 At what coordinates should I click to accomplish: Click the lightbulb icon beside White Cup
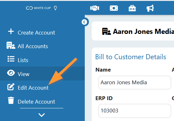click(x=55, y=8)
